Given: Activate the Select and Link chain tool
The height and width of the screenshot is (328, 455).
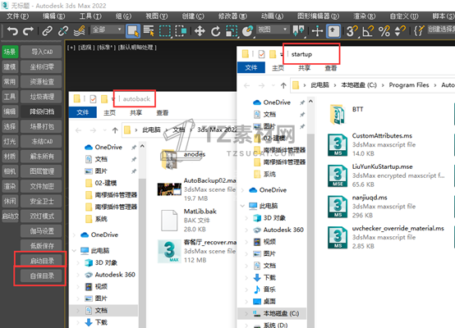Looking at the screenshot, I should 47,30.
